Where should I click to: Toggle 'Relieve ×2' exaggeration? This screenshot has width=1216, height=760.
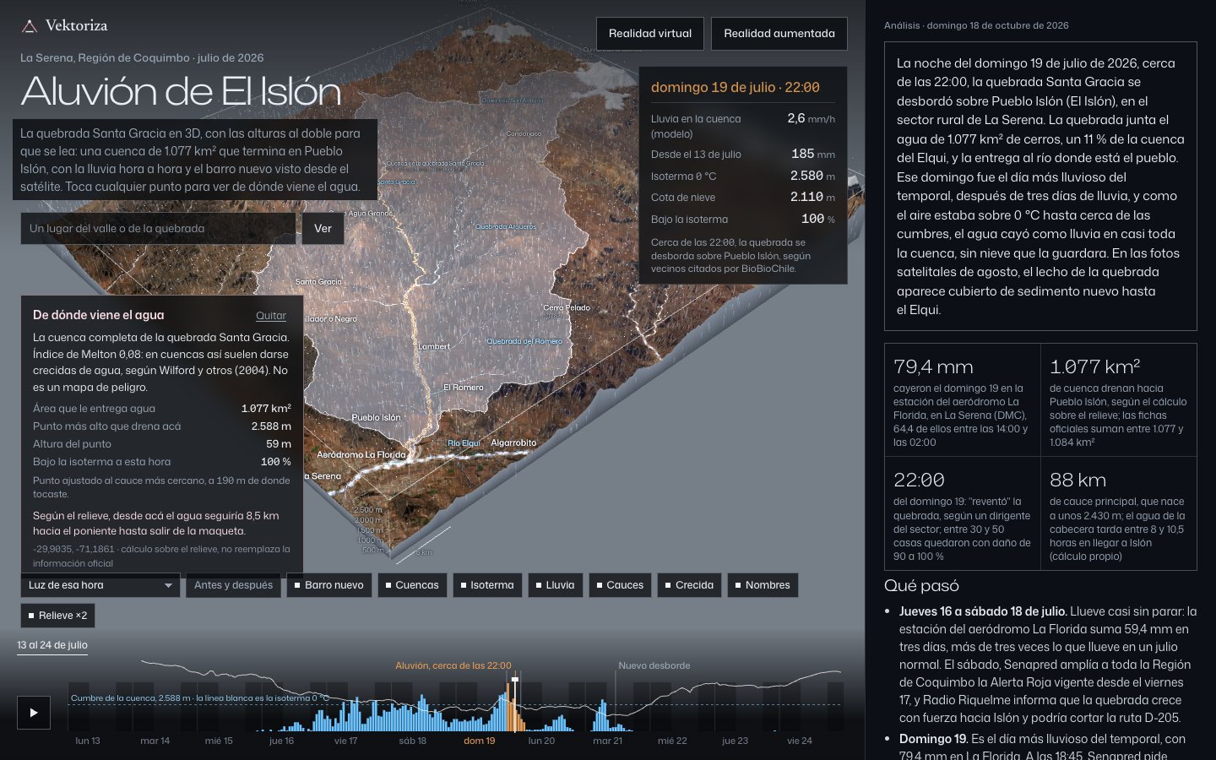tap(57, 616)
